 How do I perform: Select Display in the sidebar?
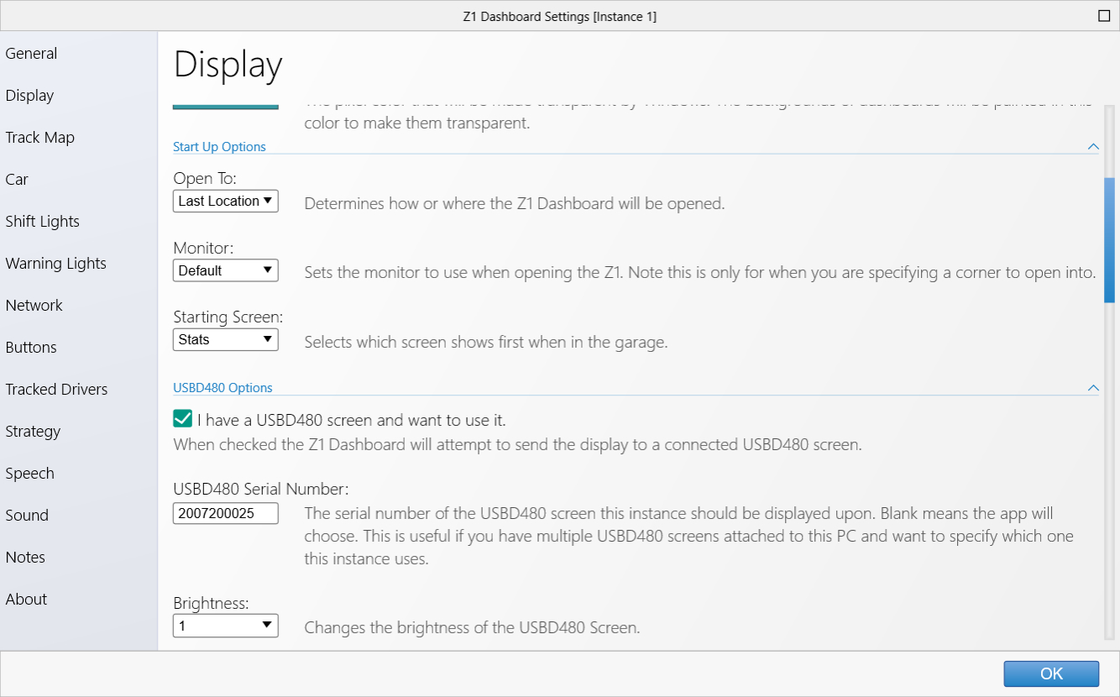click(29, 96)
